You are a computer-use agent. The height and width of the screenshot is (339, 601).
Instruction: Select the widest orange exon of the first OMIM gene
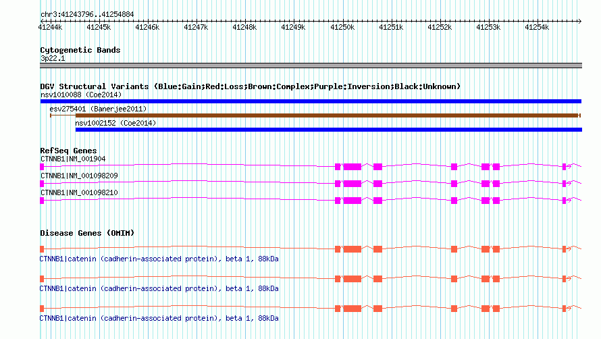pos(352,249)
